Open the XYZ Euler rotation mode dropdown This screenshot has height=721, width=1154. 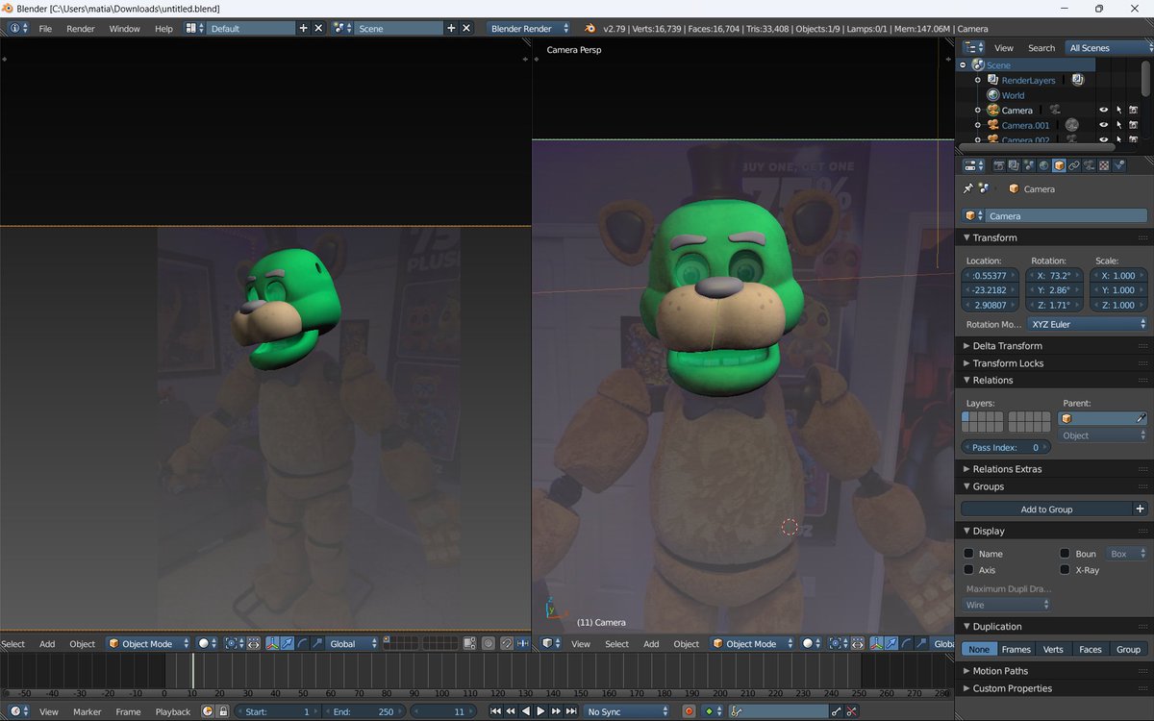1088,324
